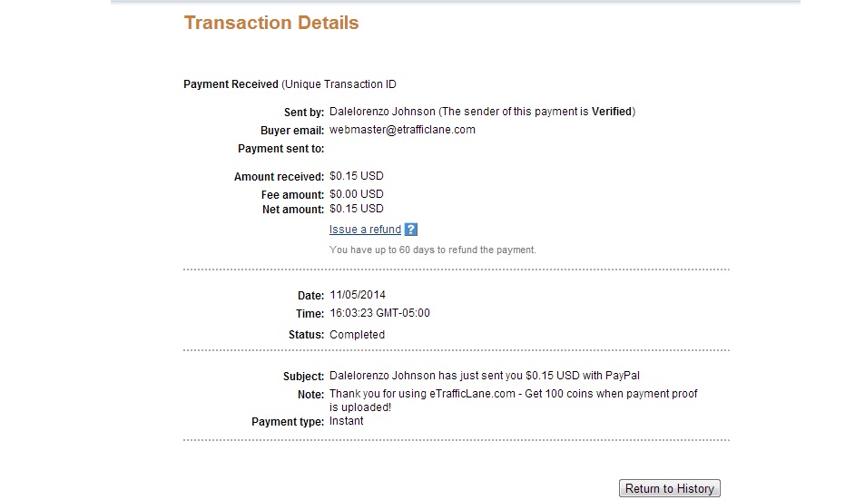865x500 pixels.
Task: Click the Amount received value $0.15 USD
Action: [357, 176]
